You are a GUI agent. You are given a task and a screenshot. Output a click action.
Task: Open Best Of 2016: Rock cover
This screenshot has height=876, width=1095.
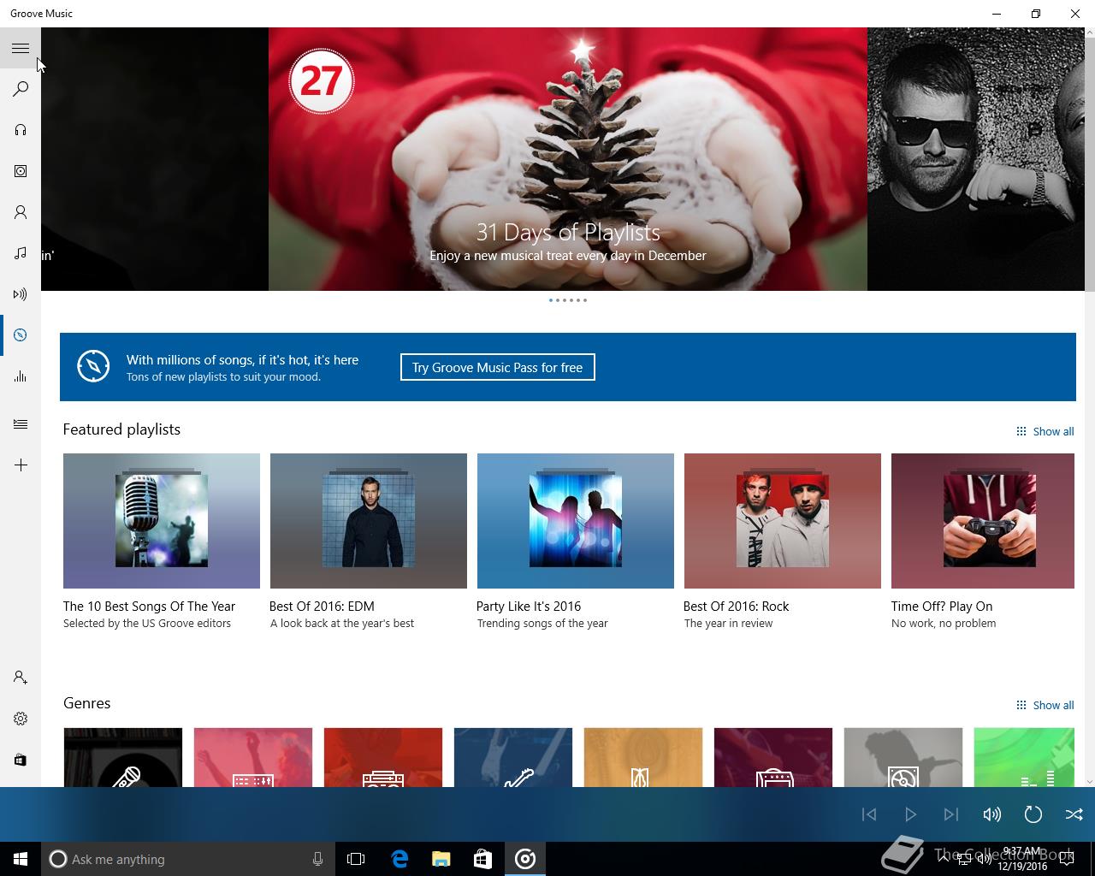[783, 521]
